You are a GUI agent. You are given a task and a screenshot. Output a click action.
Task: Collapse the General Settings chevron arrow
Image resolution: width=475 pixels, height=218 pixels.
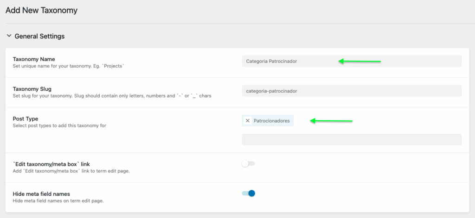click(x=9, y=36)
